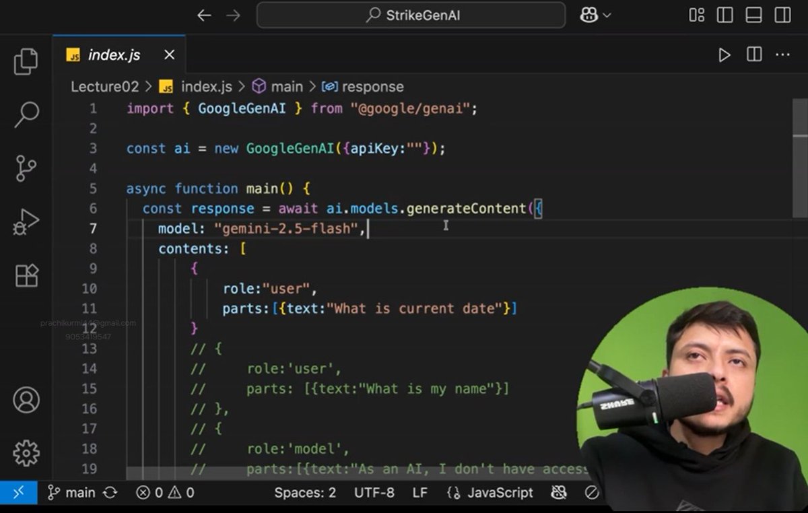Click the Lecture02 breadcrumb
This screenshot has width=808, height=513.
pyautogui.click(x=104, y=87)
